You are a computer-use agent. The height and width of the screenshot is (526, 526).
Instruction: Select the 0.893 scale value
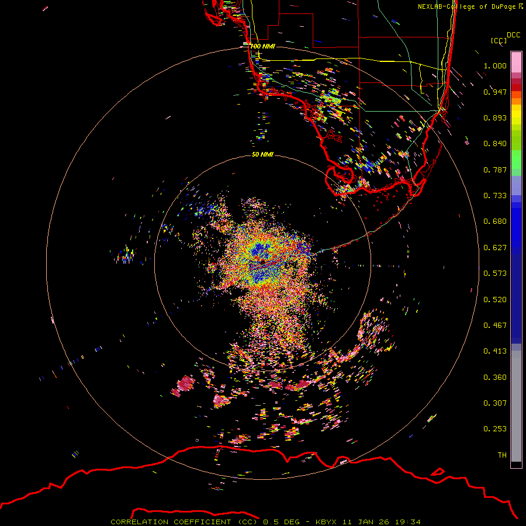click(495, 117)
